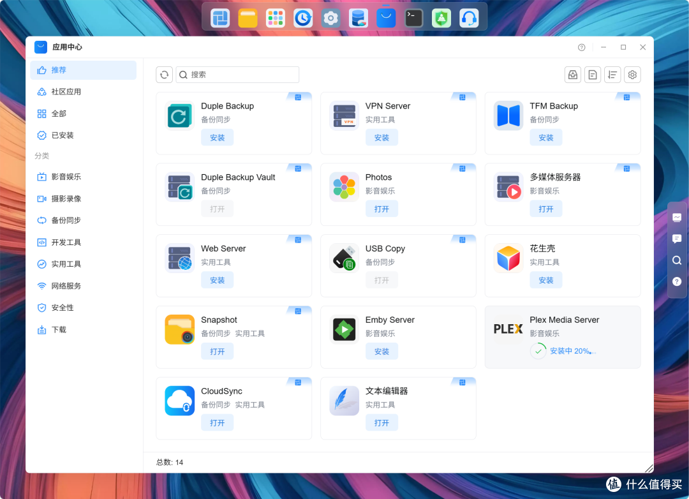Click the 搜索 search input field
Screen dimensions: 689x499
tap(237, 75)
